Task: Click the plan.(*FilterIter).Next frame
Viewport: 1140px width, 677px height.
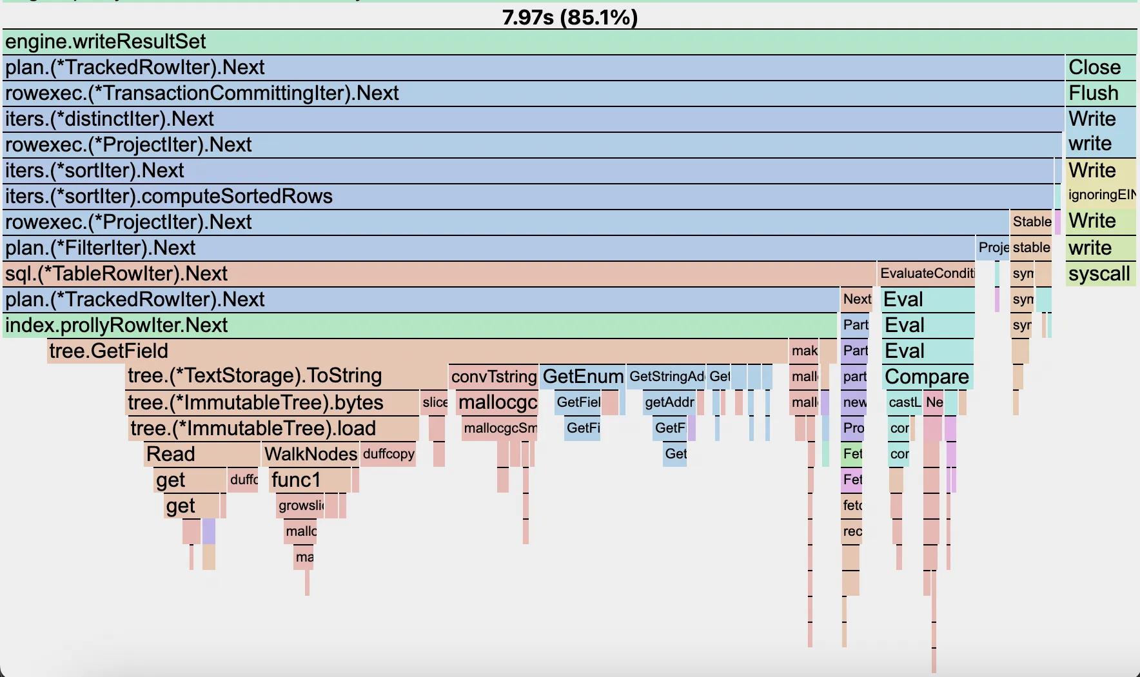Action: 488,248
